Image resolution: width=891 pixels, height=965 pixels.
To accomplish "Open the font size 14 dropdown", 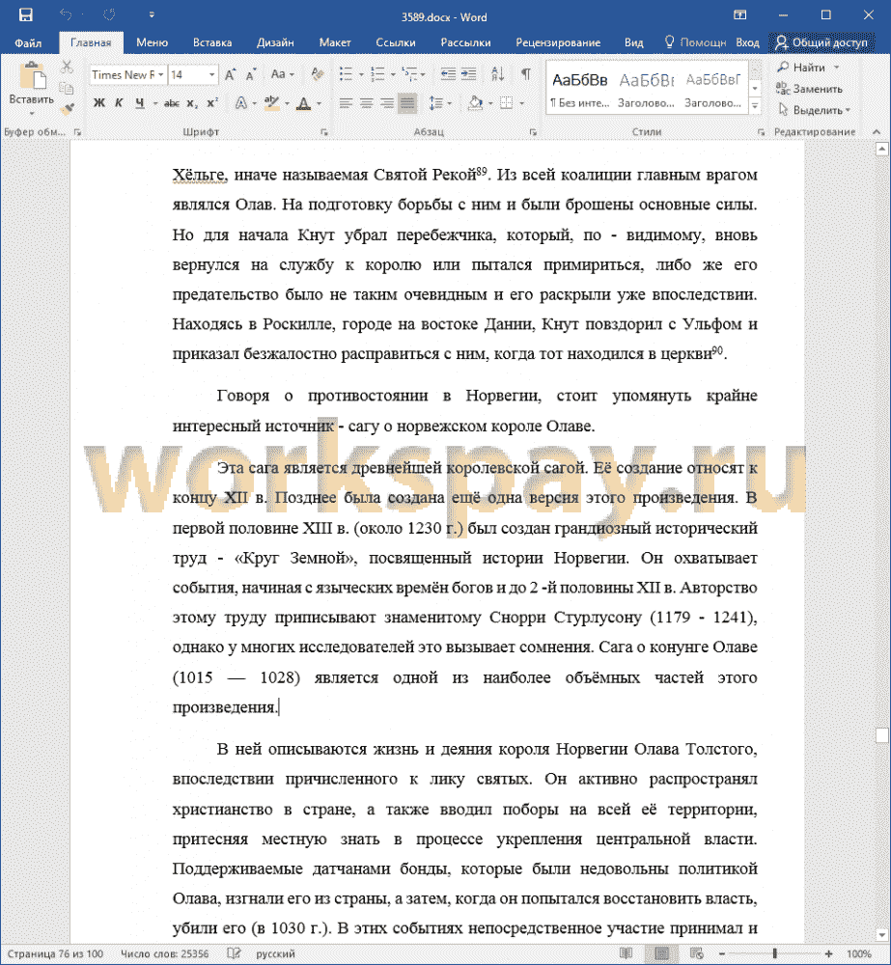I will pyautogui.click(x=211, y=74).
